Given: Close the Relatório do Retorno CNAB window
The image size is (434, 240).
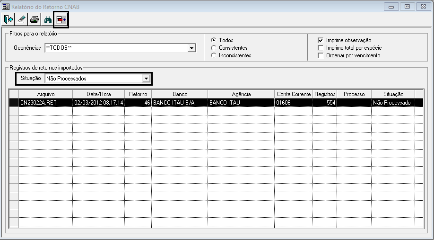Looking at the screenshot, I should click(x=424, y=7).
